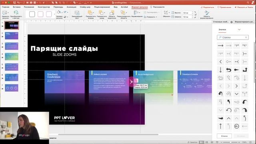Click the Заменить рисунок icon

coord(4,12)
